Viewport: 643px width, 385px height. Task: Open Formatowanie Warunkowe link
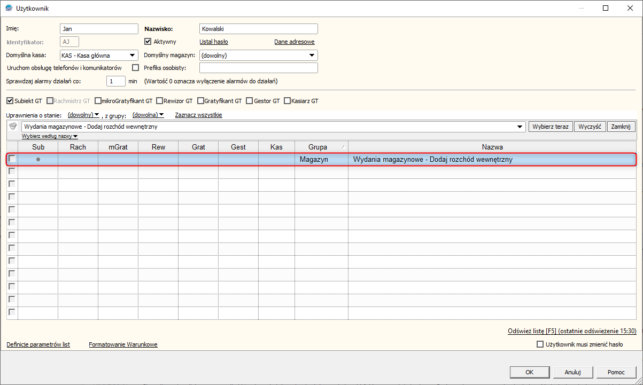(x=123, y=344)
